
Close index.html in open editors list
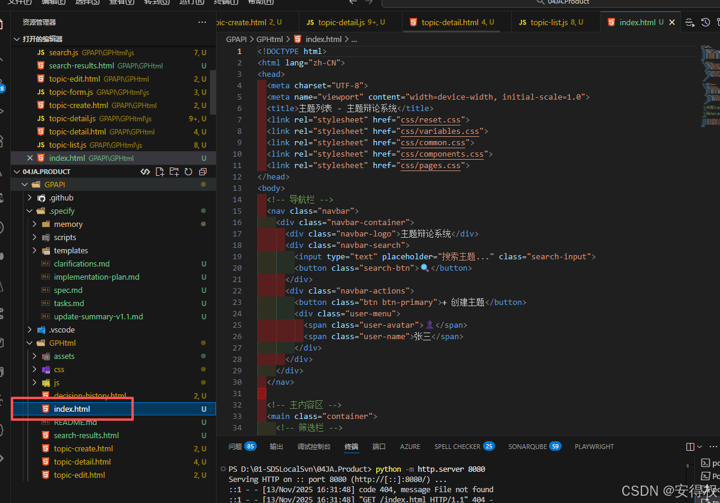click(x=30, y=158)
